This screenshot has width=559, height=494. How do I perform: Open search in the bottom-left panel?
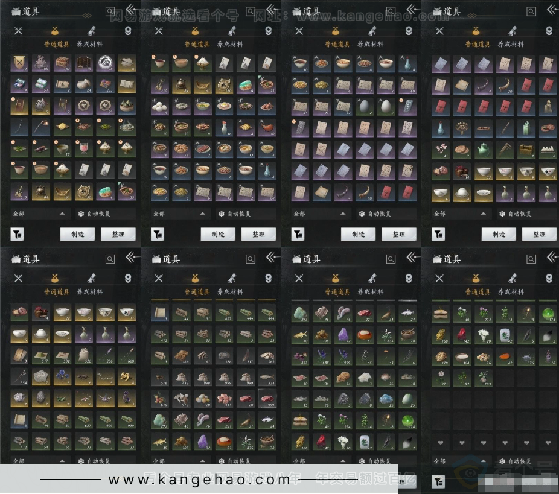[x=110, y=259]
